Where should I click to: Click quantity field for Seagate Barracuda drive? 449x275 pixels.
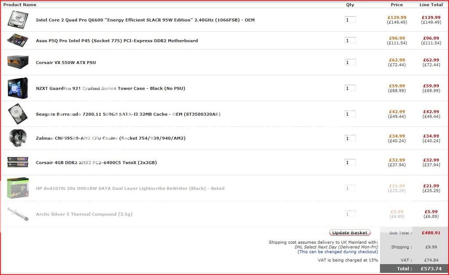coord(350,114)
